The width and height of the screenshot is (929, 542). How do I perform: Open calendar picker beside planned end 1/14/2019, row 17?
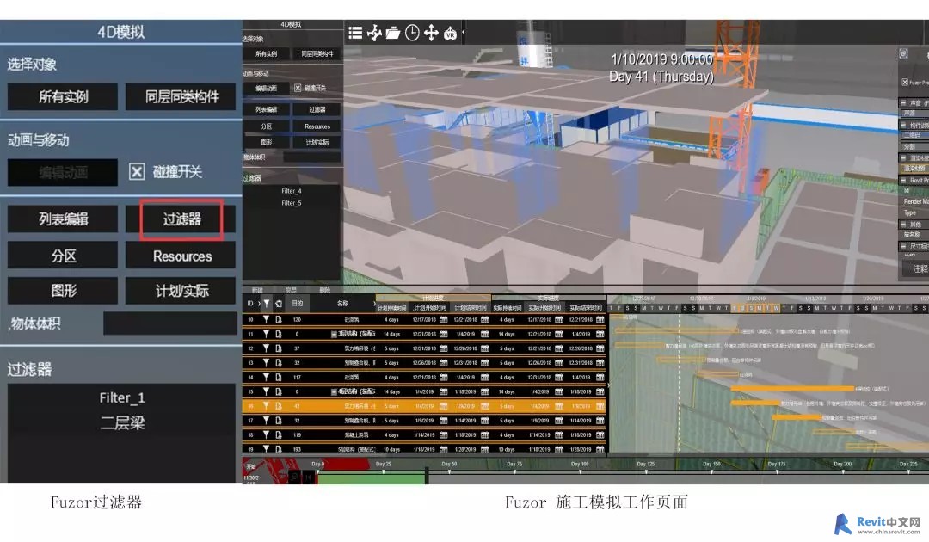pos(484,420)
